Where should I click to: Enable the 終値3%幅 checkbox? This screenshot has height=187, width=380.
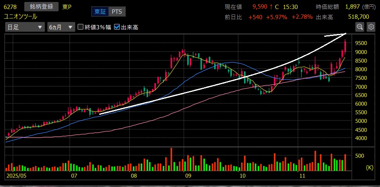click(x=81, y=27)
